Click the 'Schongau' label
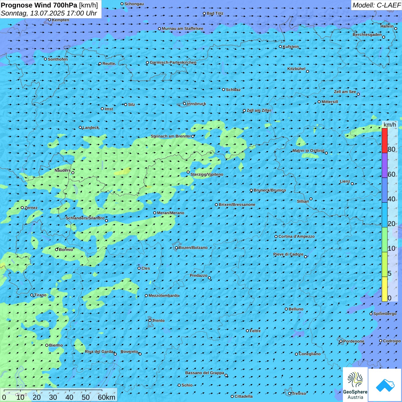 coord(134,4)
